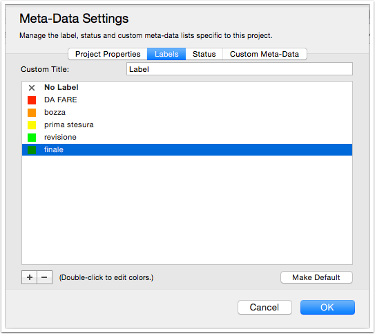Dismiss dialog with the Cancel button
The width and height of the screenshot is (375, 334).
point(265,307)
